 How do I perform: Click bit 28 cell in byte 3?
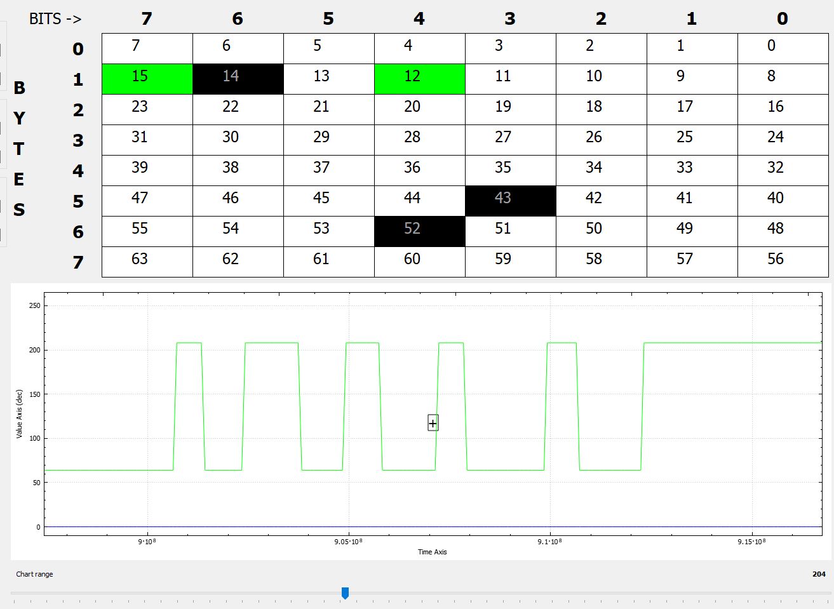point(419,140)
